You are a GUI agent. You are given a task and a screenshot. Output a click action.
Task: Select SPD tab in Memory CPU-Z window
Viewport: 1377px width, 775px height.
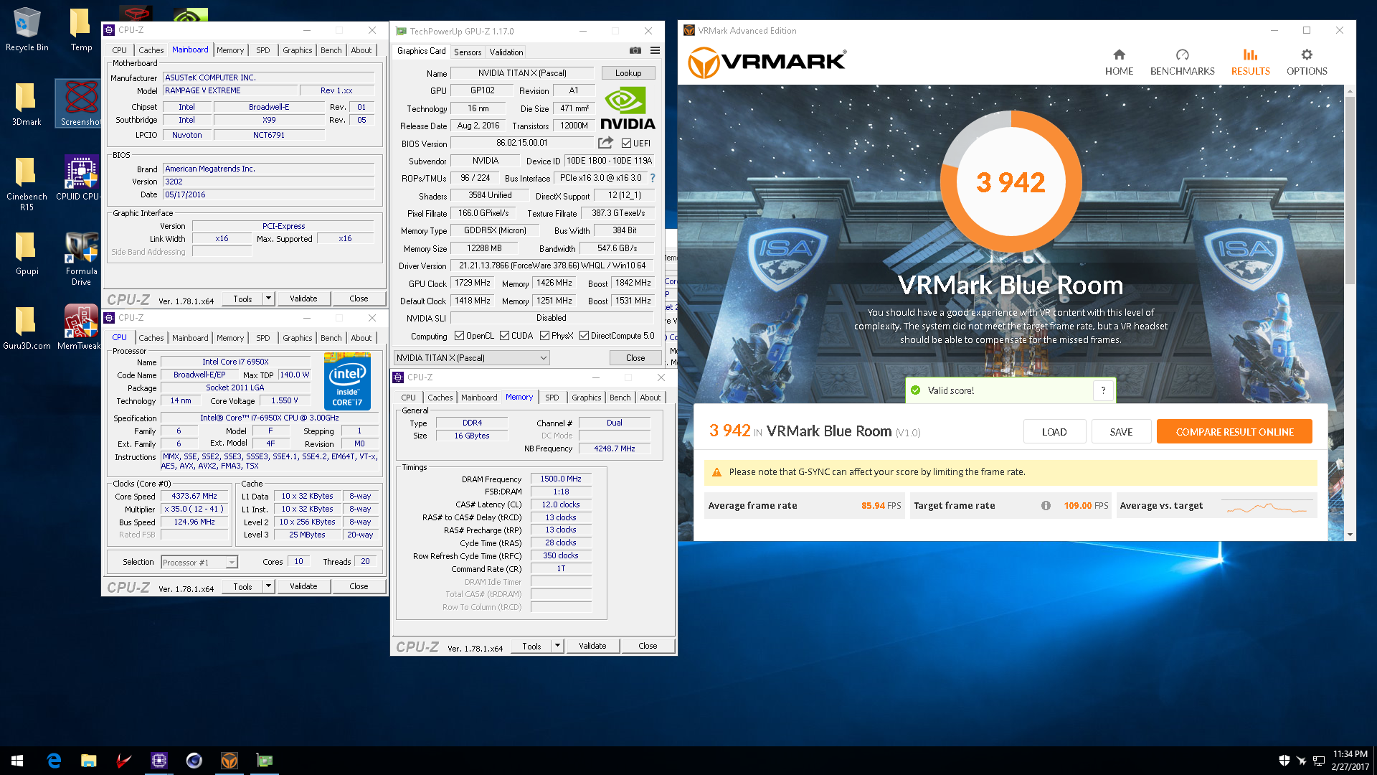click(552, 398)
